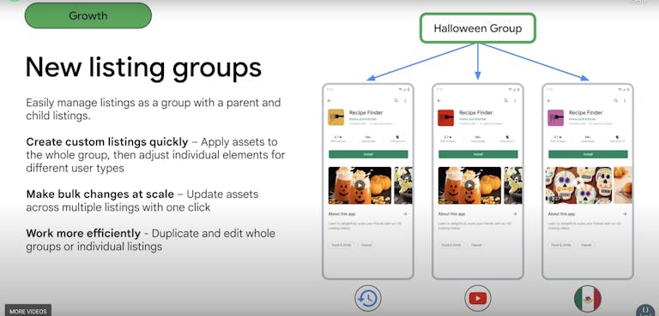Tap the Home and Kitchen link in red-icon phone

click(x=472, y=119)
